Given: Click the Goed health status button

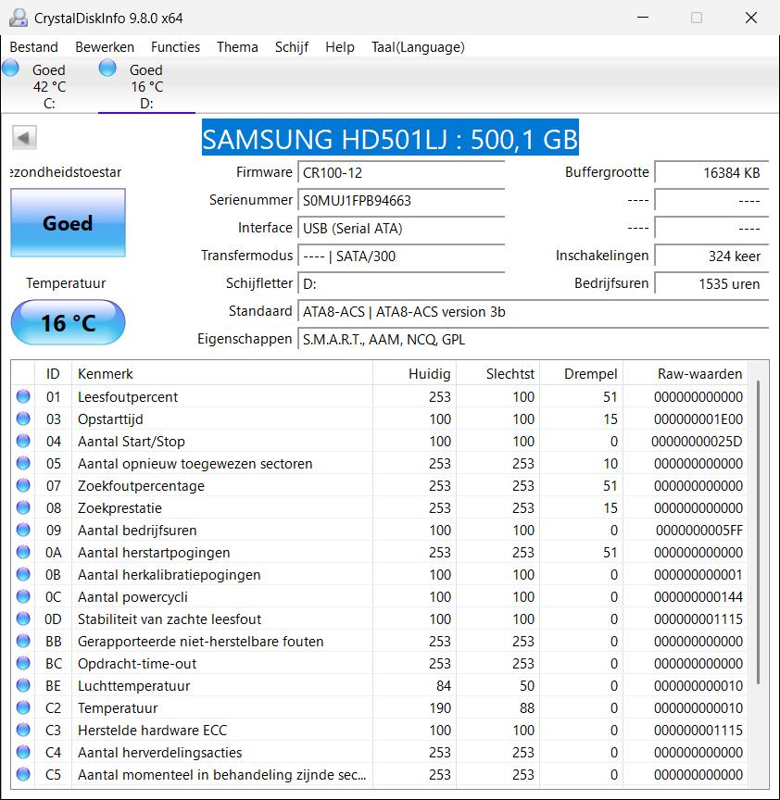Looking at the screenshot, I should coord(68,222).
